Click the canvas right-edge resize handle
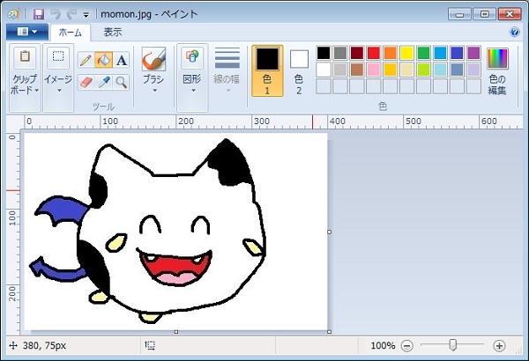Screen dimensions: 529x361 329,232
